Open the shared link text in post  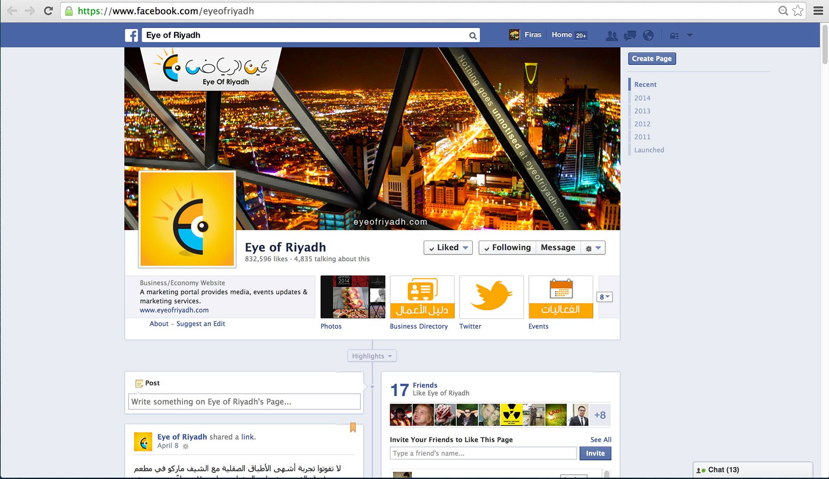coord(247,437)
